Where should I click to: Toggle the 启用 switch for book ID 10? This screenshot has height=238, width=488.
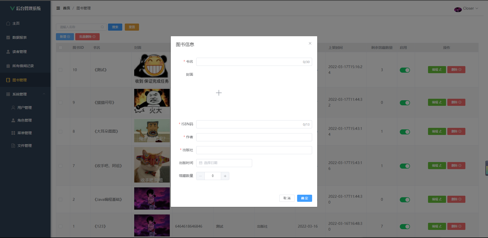[x=405, y=70]
